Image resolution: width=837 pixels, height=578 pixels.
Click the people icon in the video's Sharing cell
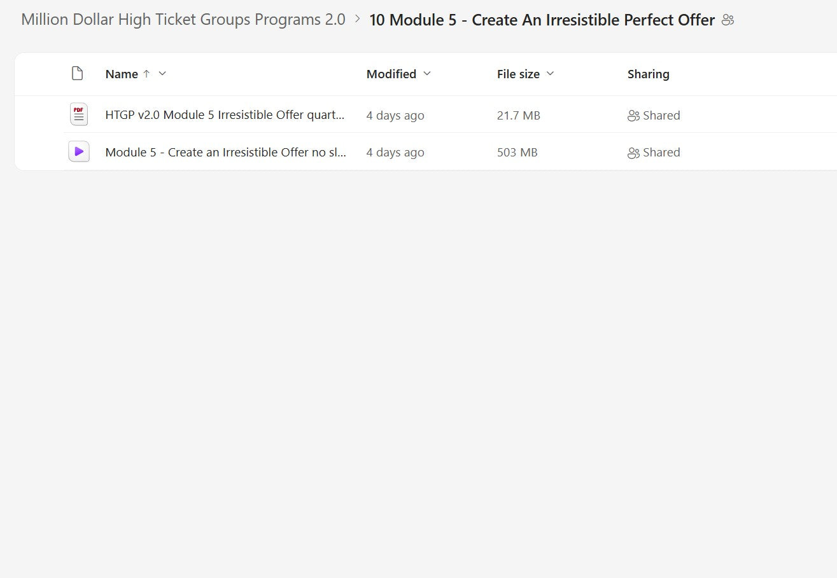(633, 153)
